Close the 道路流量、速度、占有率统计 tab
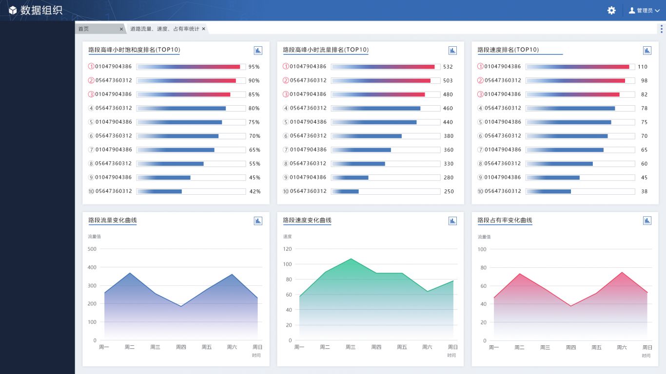This screenshot has height=374, width=666. (x=204, y=29)
